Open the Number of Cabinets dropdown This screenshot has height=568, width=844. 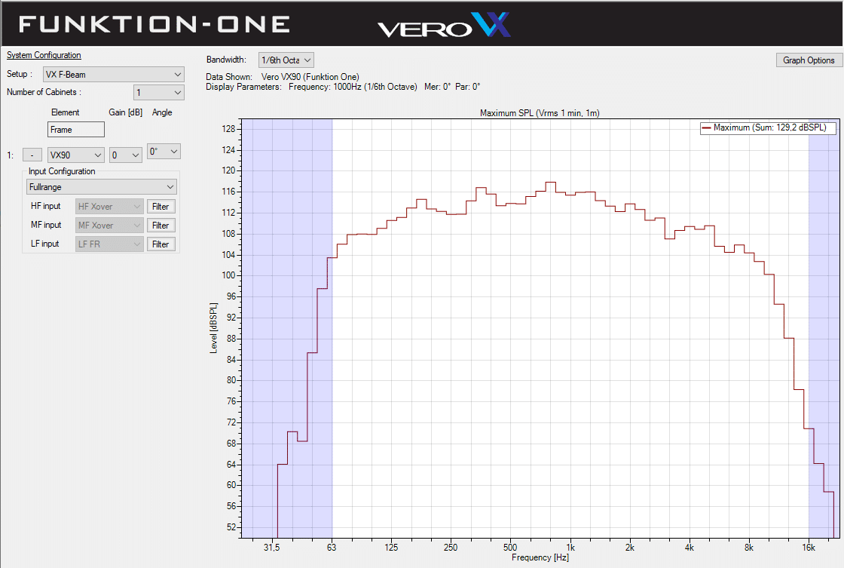(158, 92)
